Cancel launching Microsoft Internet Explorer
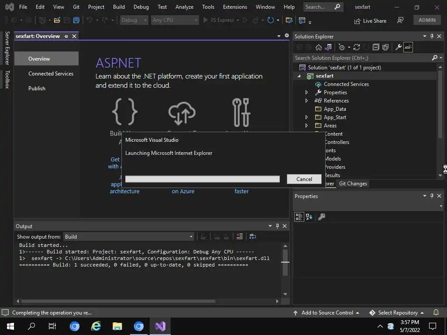The width and height of the screenshot is (447, 335). [304, 179]
